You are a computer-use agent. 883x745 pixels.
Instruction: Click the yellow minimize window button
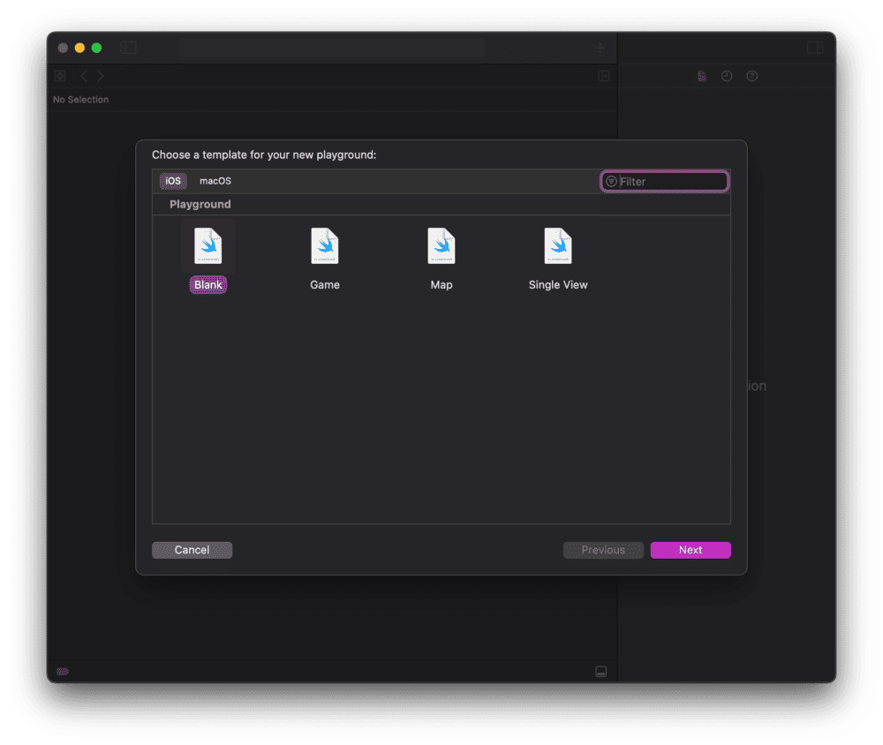click(x=79, y=48)
